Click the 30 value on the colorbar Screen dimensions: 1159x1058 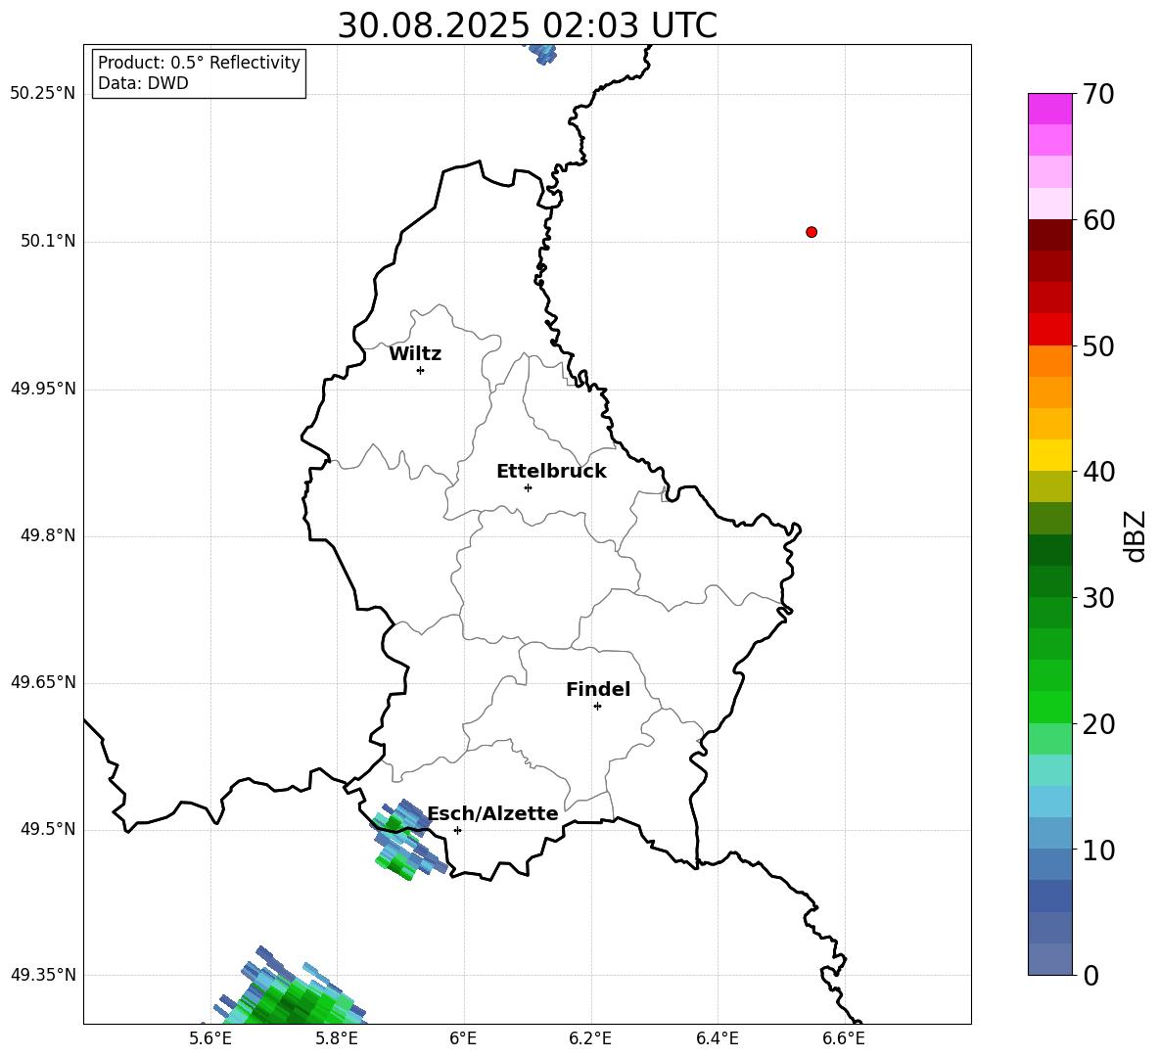click(x=1098, y=598)
